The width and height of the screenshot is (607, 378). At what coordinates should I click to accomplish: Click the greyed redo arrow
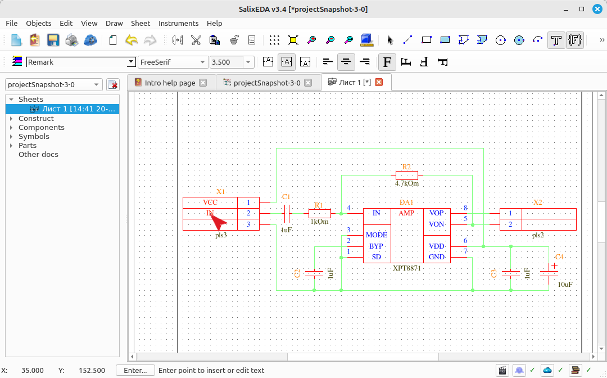click(x=150, y=40)
